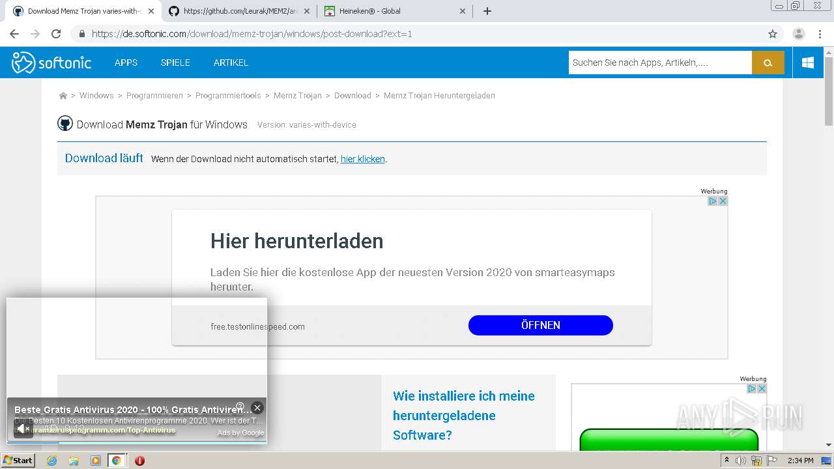Close the GitHub Leurak/MEMZ tab
Screen dimensions: 834x469
point(307,11)
